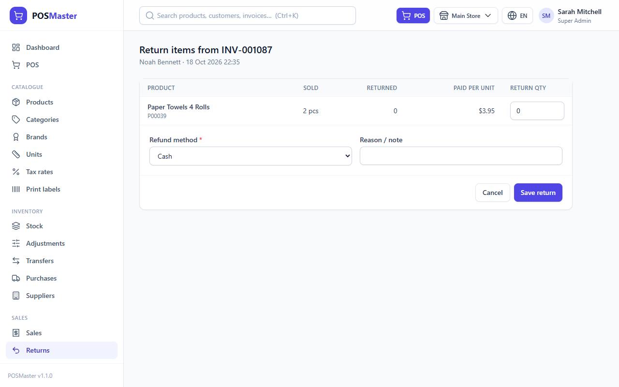Click the Units ruler icon
The image size is (619, 387).
16,154
